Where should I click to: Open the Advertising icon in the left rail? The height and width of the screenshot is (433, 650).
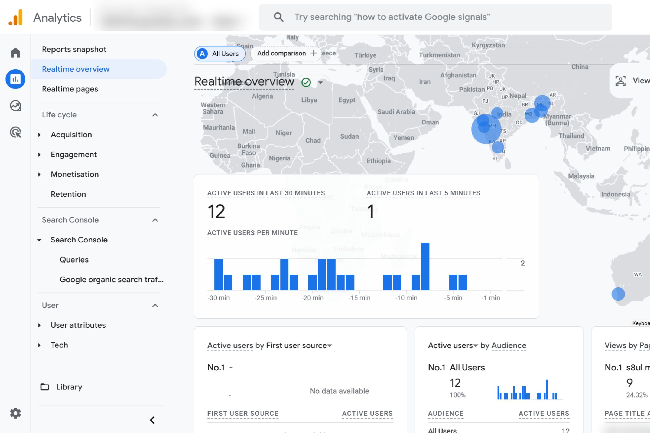tap(15, 132)
